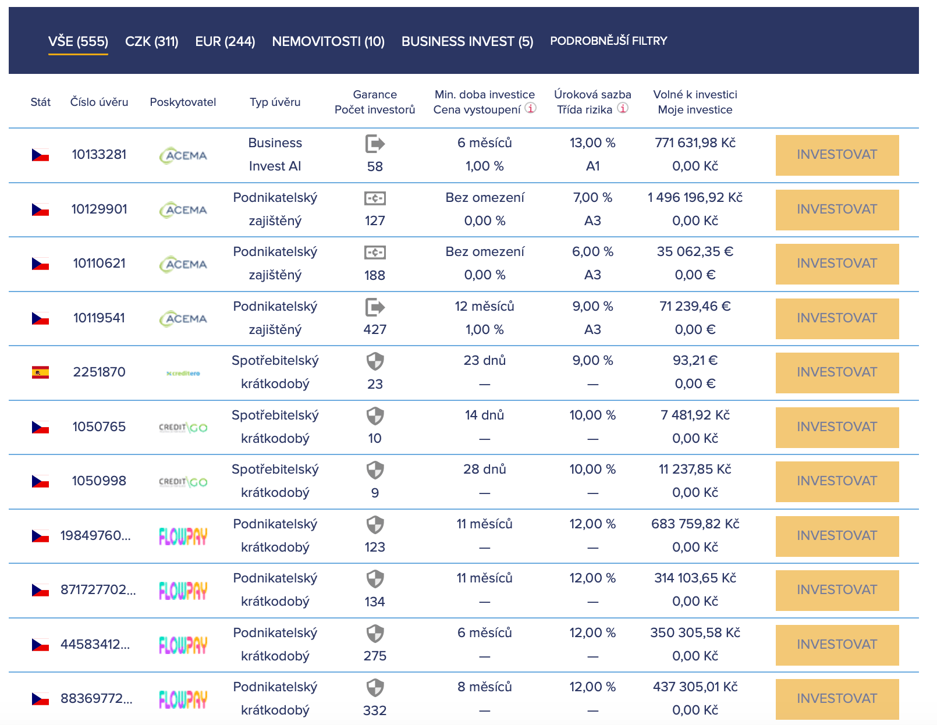Image resolution: width=937 pixels, height=725 pixels.
Task: Click Acema logo for loan 10110621
Action: tap(183, 264)
